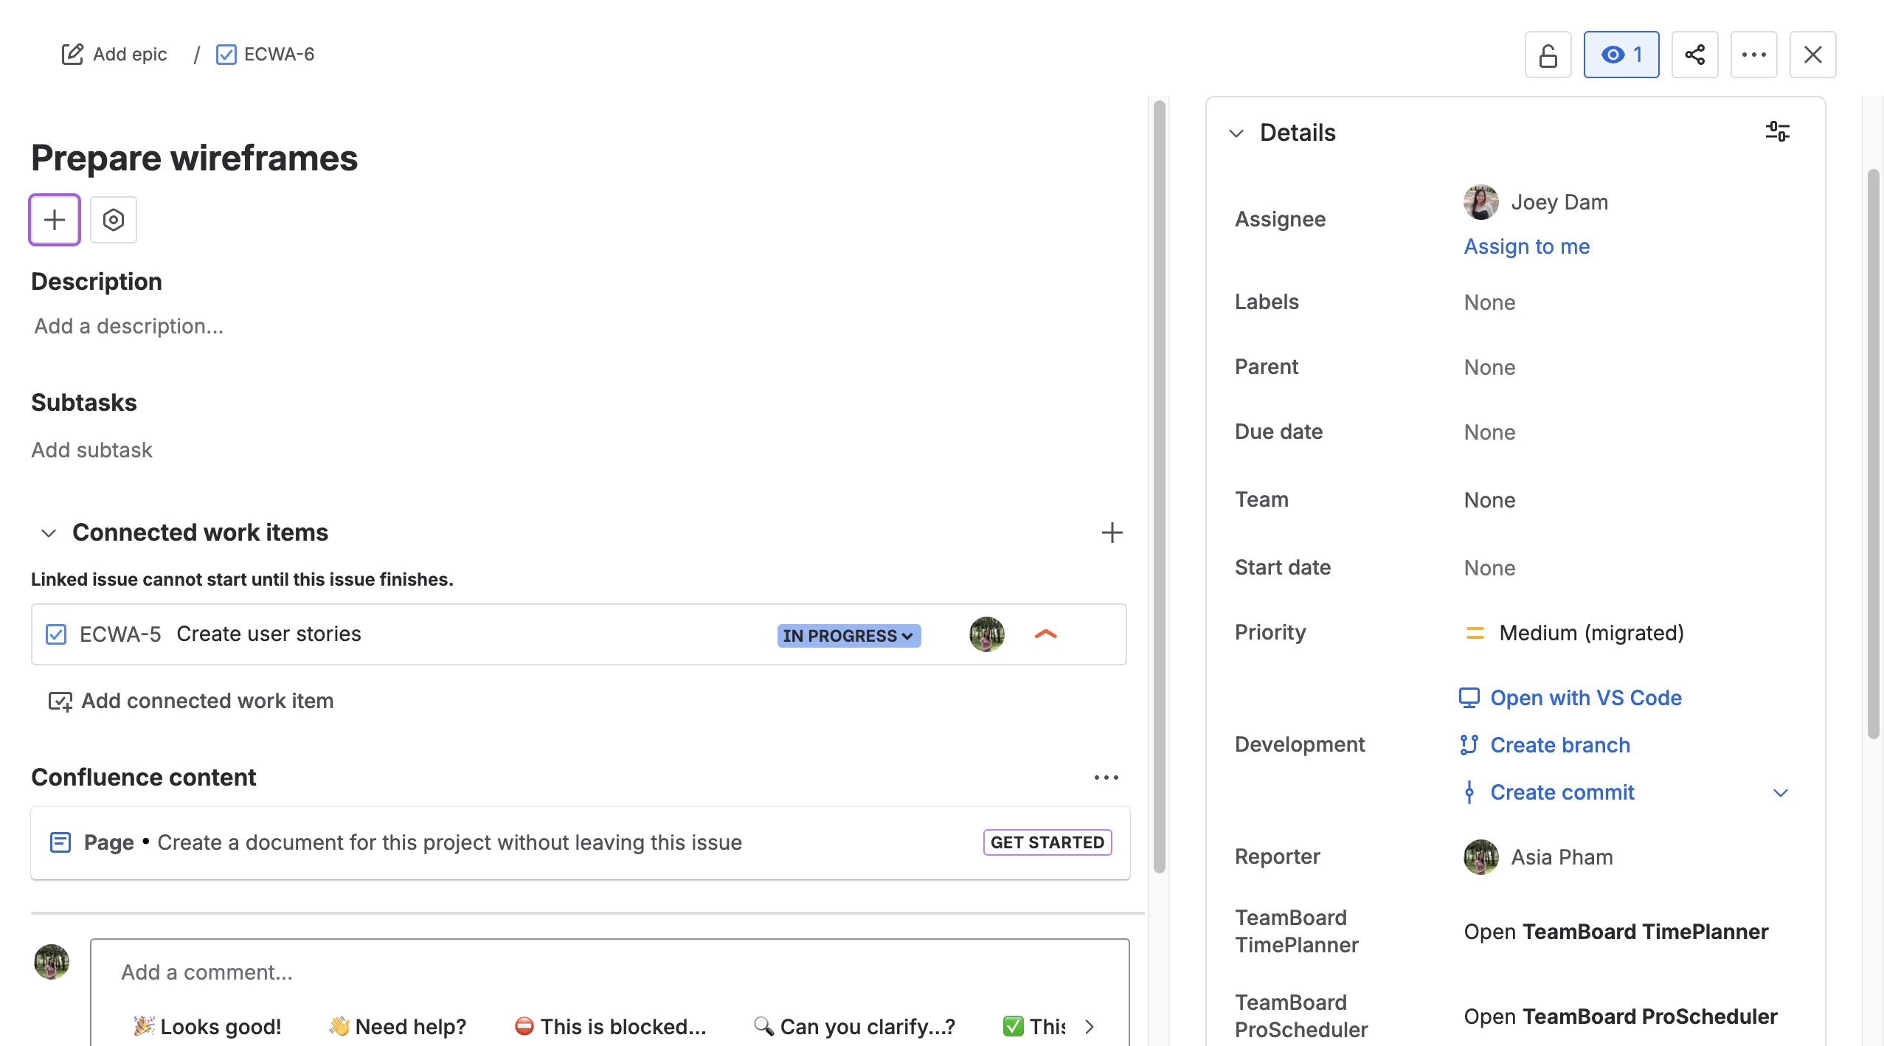Click the plus add content button
Screen dimensions: 1884x1046
point(55,220)
